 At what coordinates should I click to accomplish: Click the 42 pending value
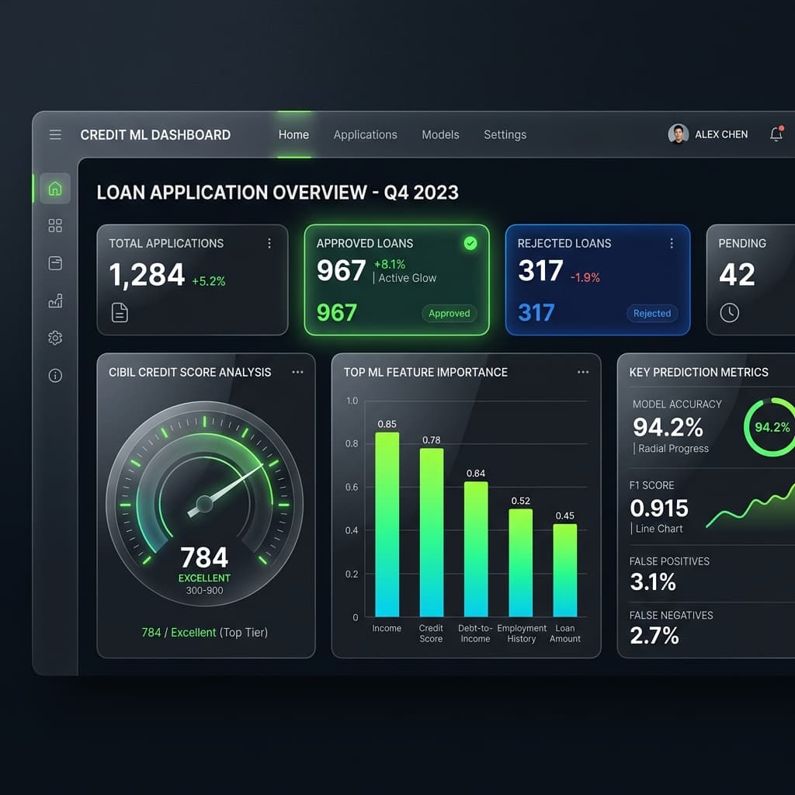pos(738,274)
